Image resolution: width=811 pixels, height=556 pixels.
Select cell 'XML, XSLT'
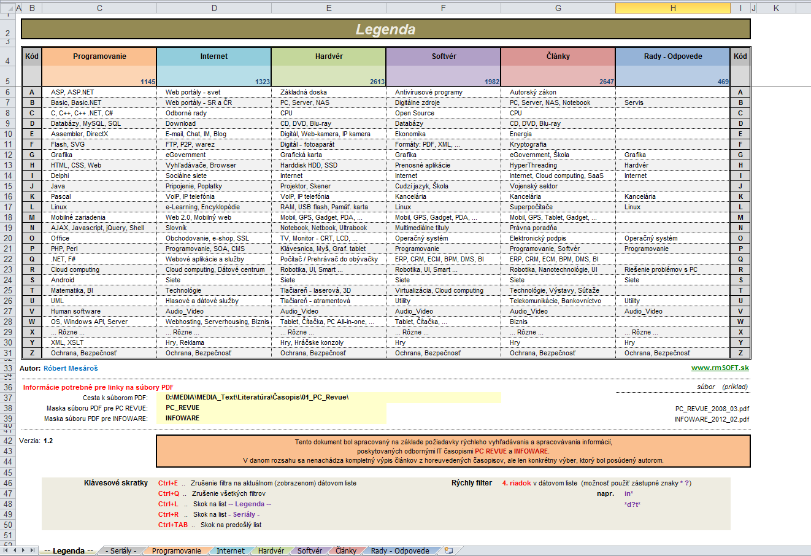point(99,342)
